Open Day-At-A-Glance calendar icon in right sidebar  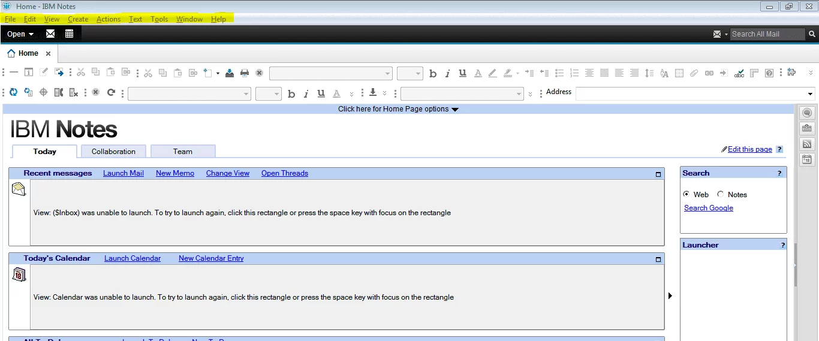click(807, 159)
